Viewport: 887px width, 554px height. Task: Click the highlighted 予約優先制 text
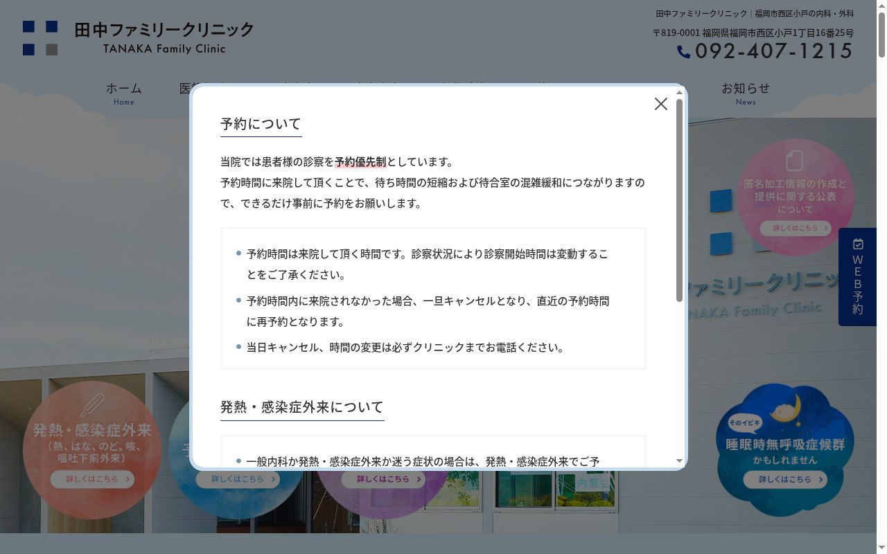coord(360,162)
